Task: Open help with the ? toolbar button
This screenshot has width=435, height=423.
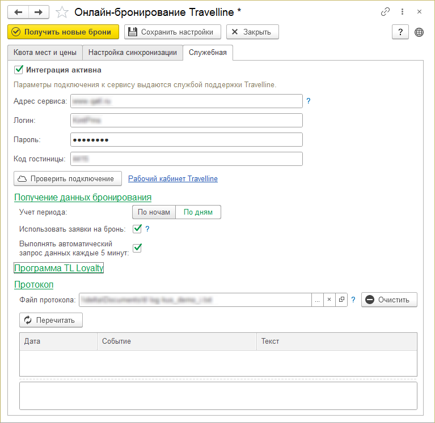Action: [400, 32]
